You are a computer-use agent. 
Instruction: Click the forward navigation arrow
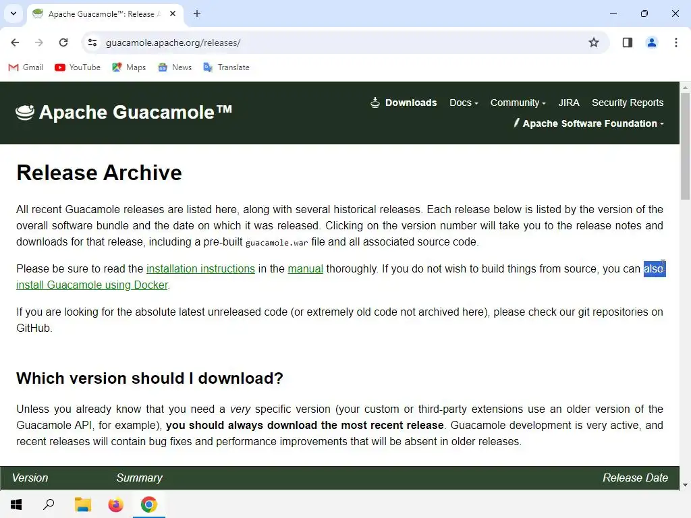(39, 42)
